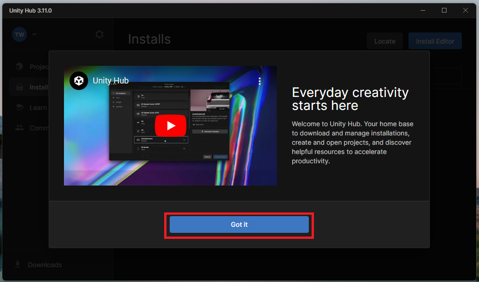This screenshot has width=479, height=282.
Task: Click the search field at right edge
Action: [445, 76]
